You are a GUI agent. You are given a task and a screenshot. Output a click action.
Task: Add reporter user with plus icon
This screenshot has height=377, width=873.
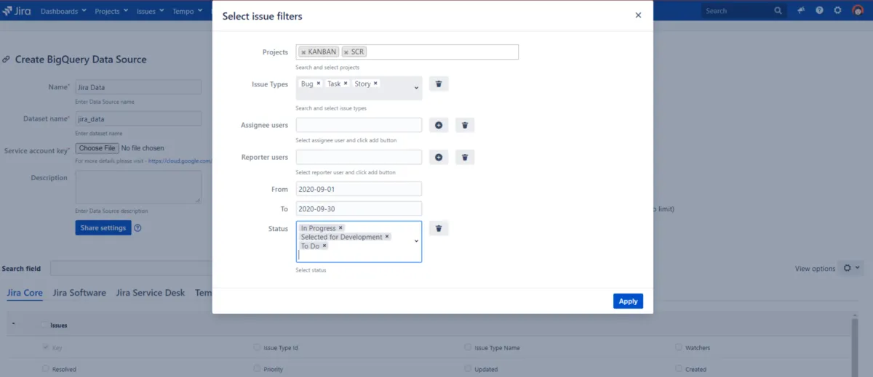pyautogui.click(x=439, y=157)
